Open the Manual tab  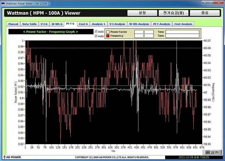[x=13, y=24]
